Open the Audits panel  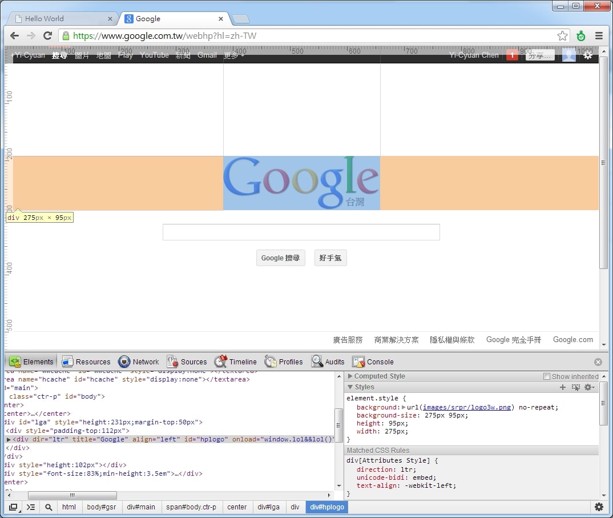[x=328, y=362]
